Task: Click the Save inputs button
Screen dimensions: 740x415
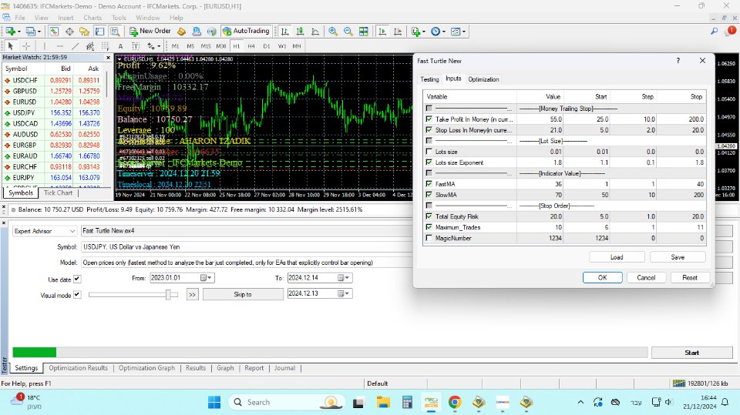Action: click(x=678, y=257)
